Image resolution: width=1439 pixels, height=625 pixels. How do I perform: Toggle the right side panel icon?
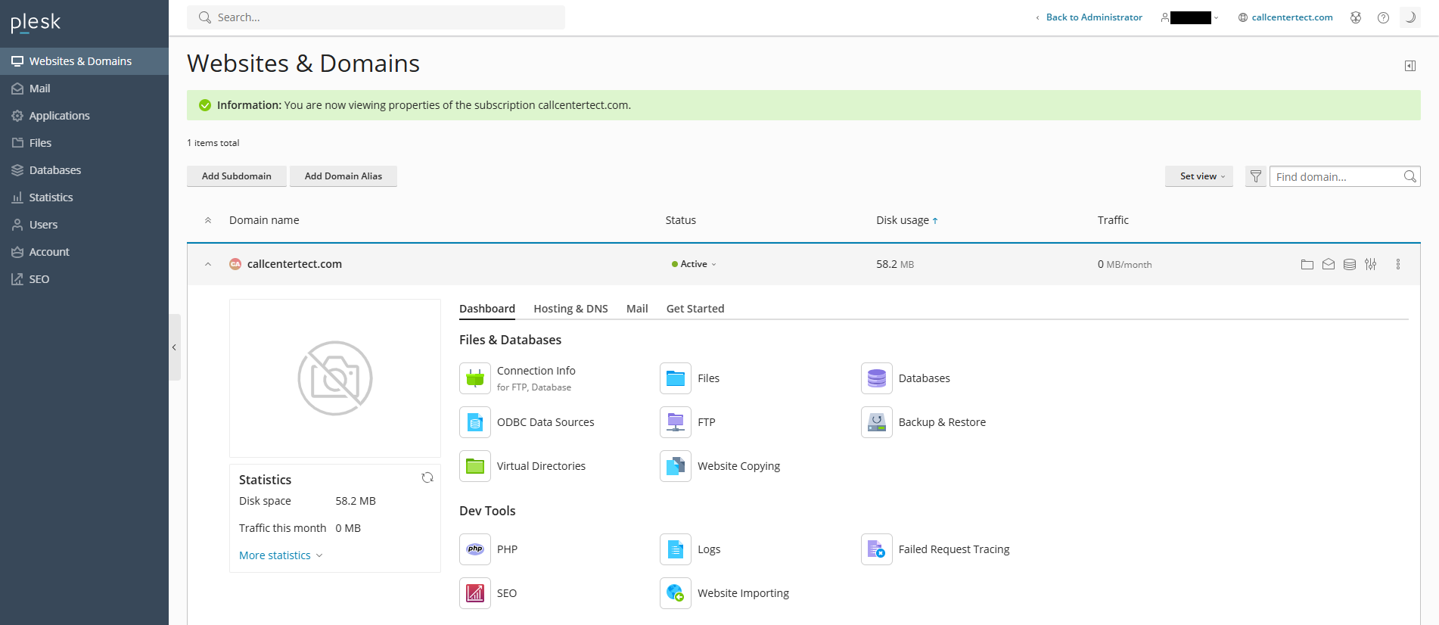[x=1409, y=66]
